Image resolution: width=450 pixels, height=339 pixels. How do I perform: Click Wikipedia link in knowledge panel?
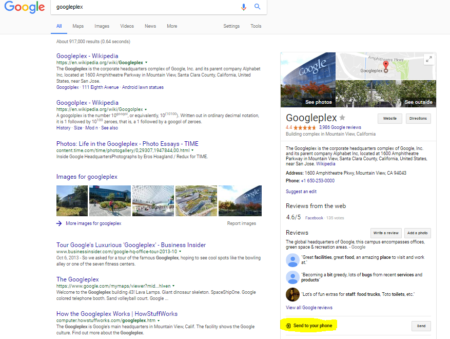(326, 164)
